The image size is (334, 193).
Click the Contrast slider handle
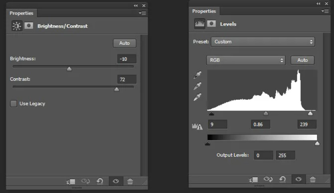pos(117,89)
